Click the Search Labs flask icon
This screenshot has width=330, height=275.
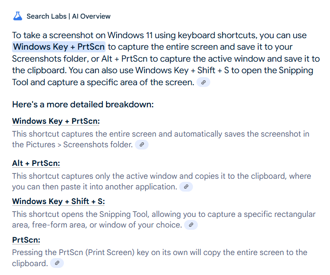(17, 16)
